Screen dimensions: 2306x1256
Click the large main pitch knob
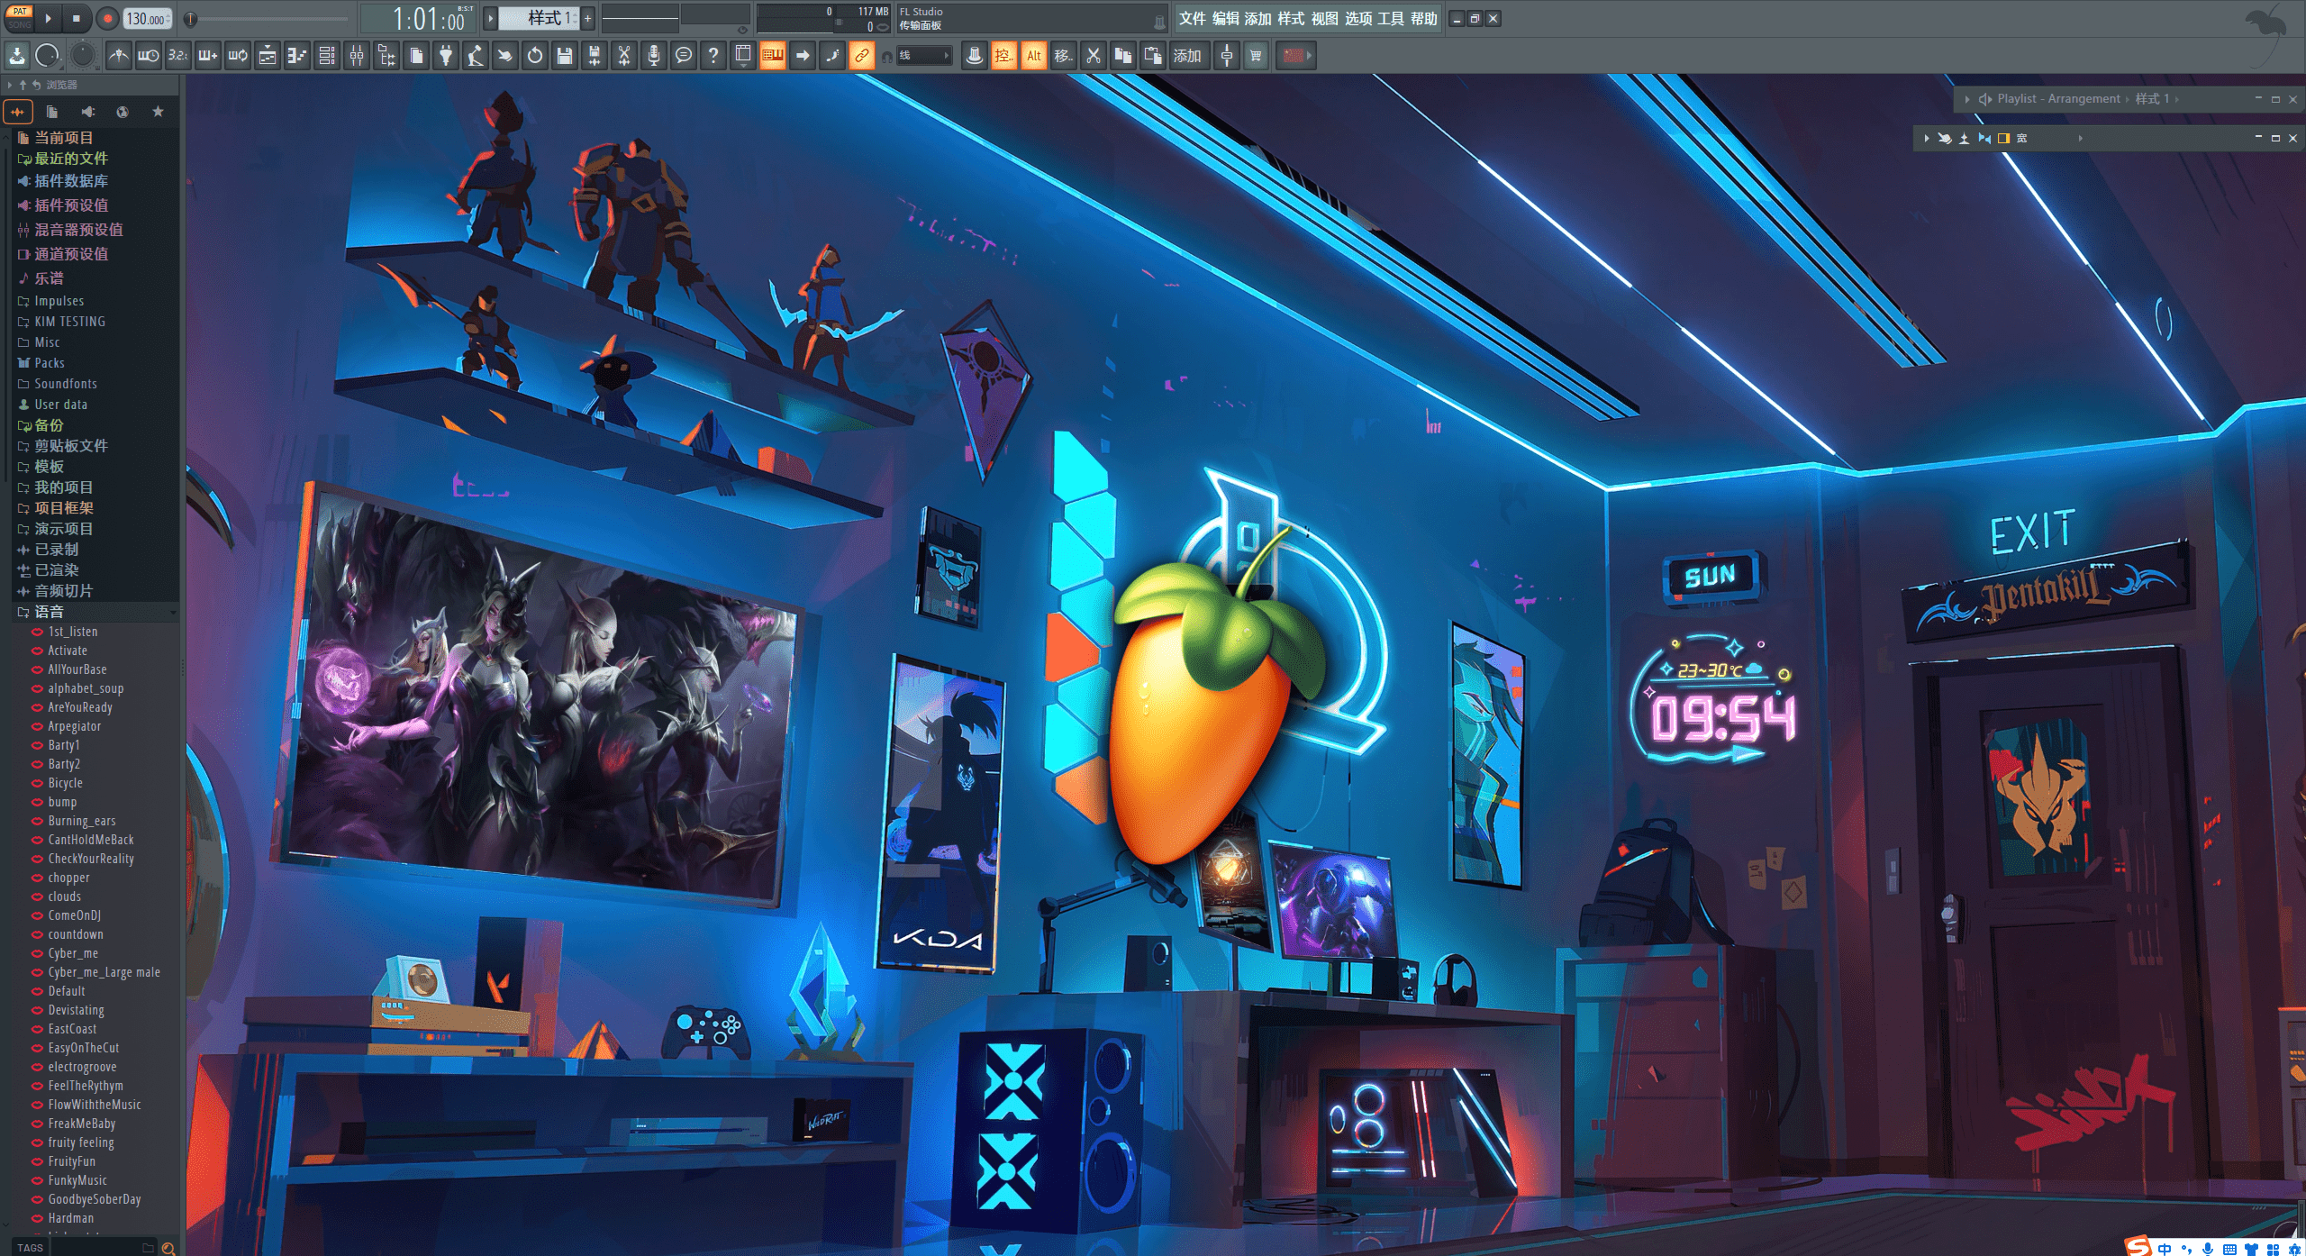point(83,56)
